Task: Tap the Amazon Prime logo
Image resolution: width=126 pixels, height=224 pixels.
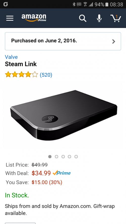Action: click(x=34, y=18)
